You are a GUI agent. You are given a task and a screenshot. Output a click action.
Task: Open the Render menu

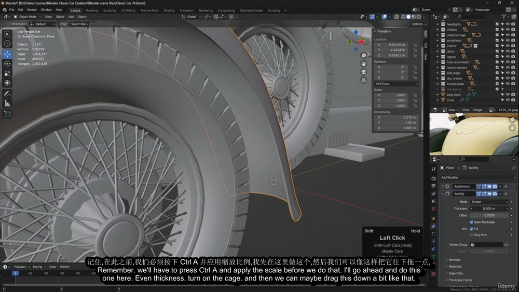[32, 10]
